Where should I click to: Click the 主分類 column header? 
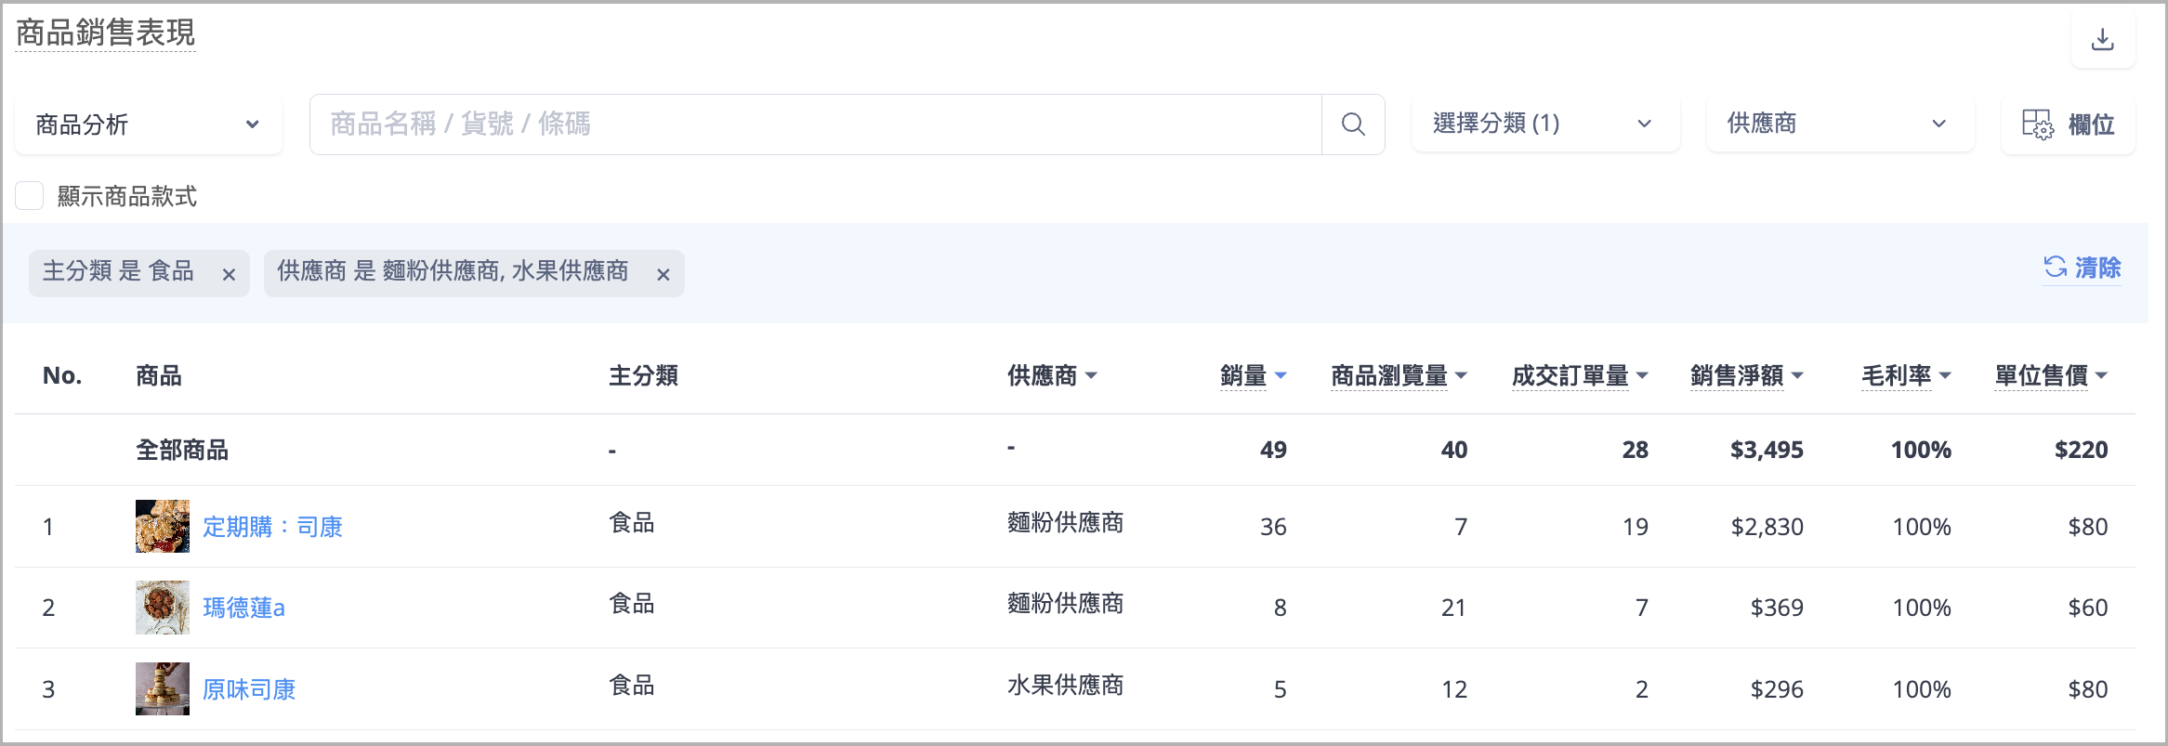[x=643, y=375]
